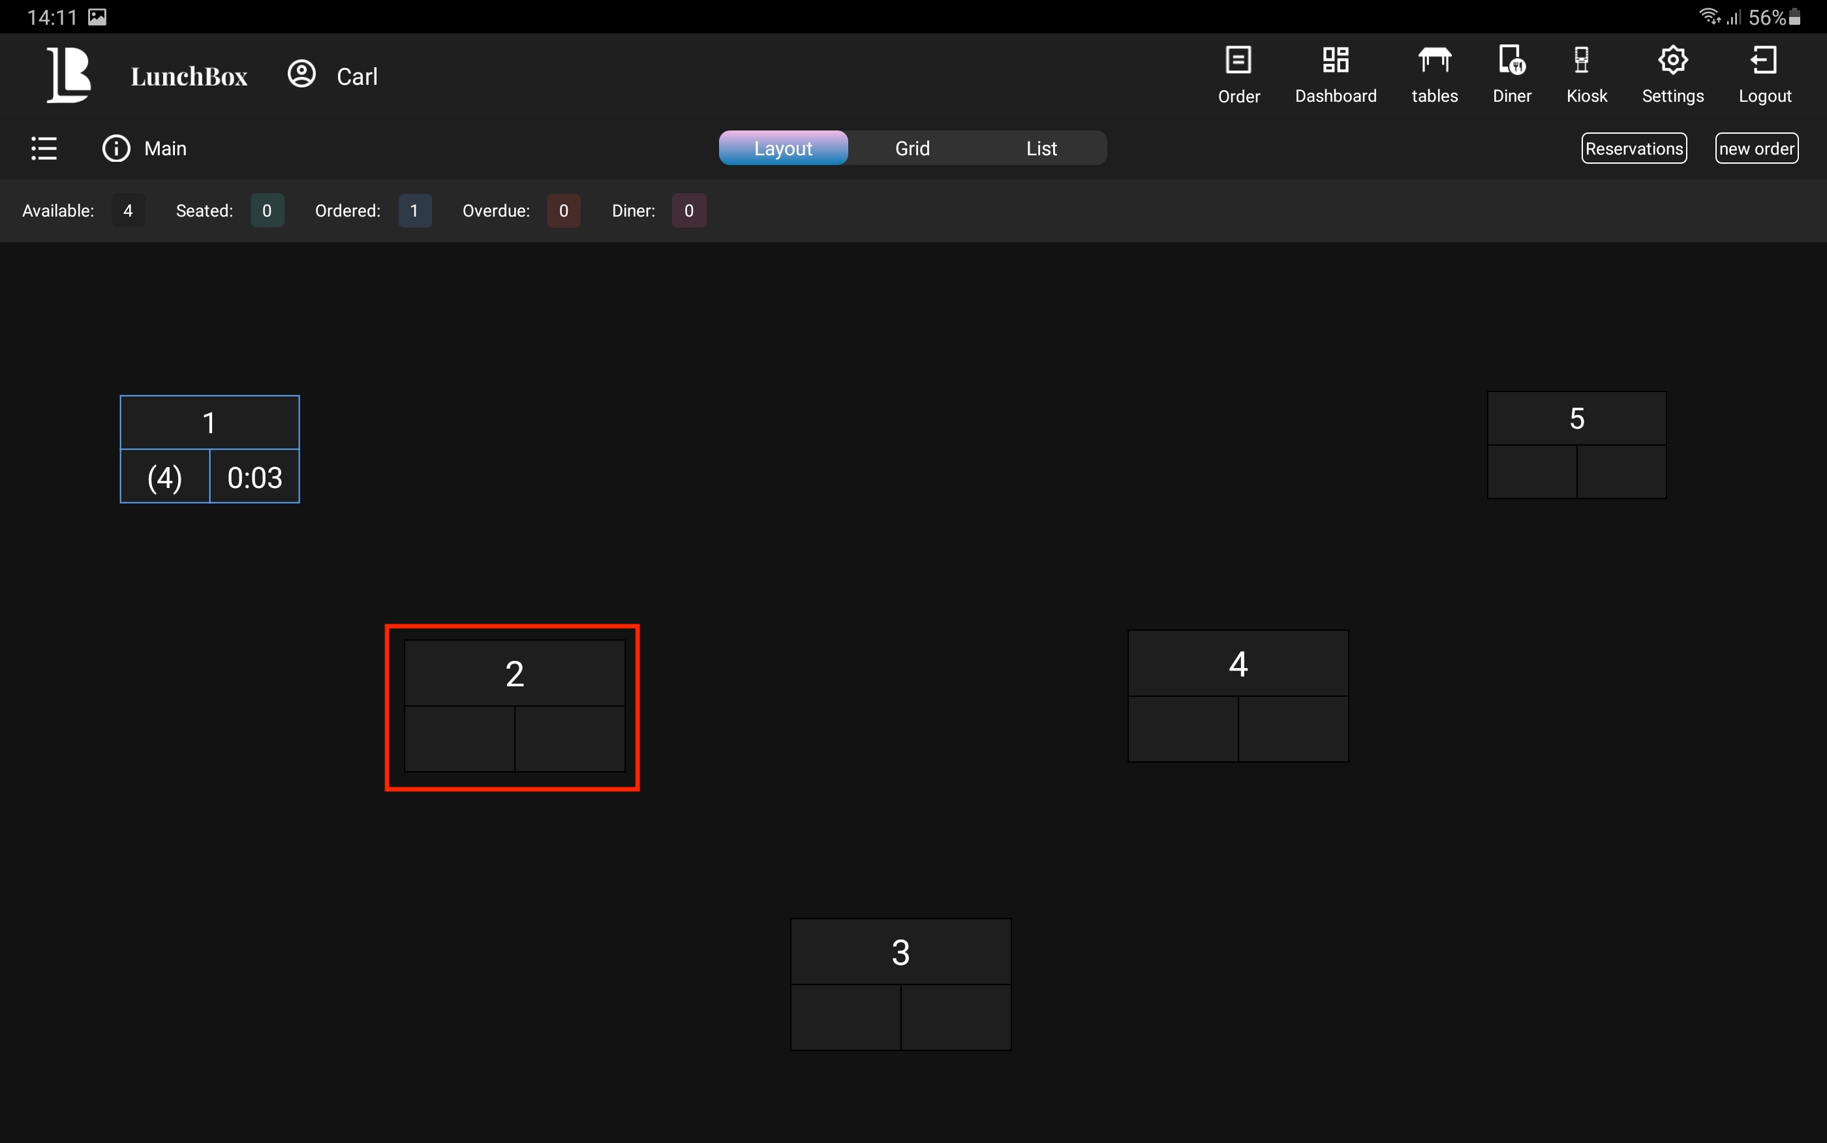This screenshot has width=1827, height=1143.
Task: Select the Layout view toggle
Action: pos(783,148)
